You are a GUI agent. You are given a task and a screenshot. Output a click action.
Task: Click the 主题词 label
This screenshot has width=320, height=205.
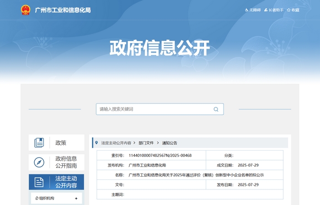(x=118, y=194)
